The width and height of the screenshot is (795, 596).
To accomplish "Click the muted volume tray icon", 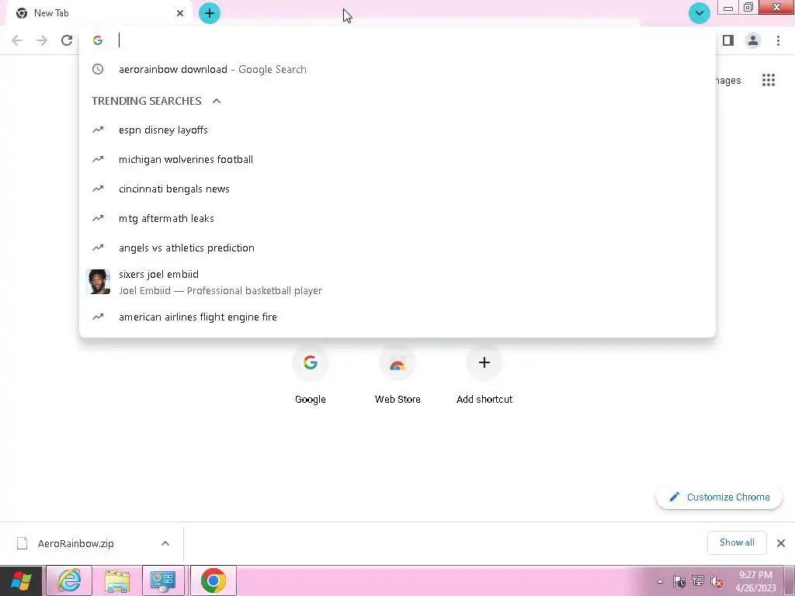I will pyautogui.click(x=717, y=581).
